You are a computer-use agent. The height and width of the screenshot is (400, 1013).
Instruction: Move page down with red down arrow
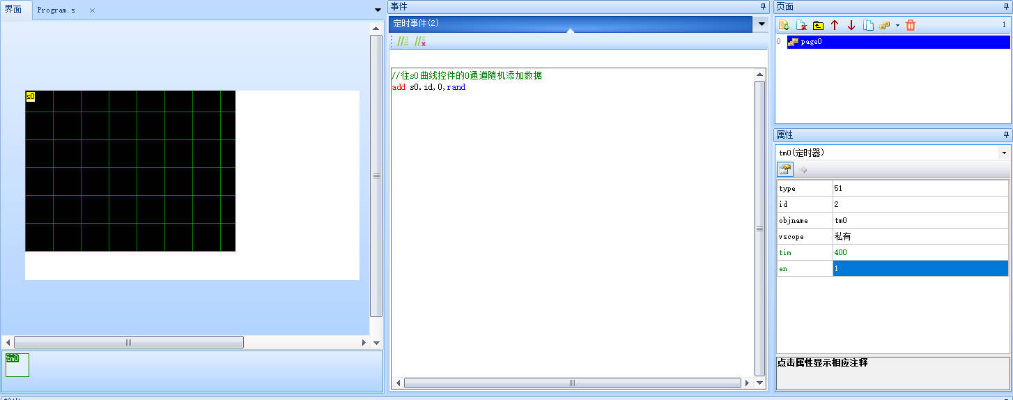851,25
